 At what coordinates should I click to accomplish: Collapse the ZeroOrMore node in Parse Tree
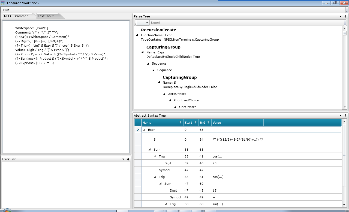click(x=164, y=94)
